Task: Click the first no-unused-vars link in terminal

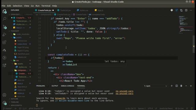Action: tap(124, 91)
